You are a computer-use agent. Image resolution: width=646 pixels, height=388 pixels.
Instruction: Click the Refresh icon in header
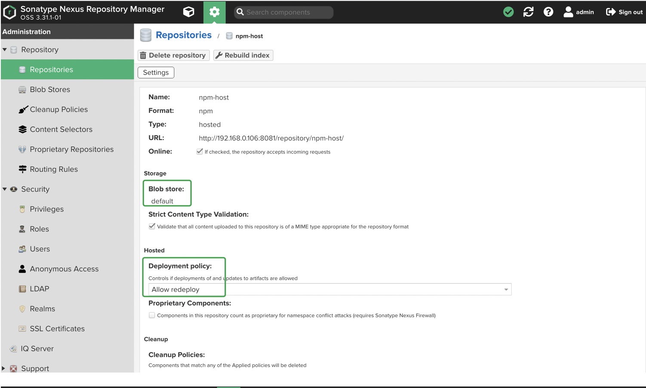coord(528,12)
